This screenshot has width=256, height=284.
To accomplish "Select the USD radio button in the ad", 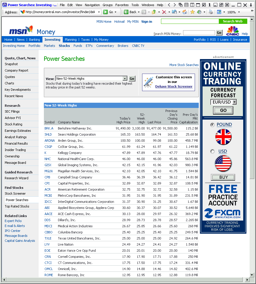I will (x=212, y=151).
